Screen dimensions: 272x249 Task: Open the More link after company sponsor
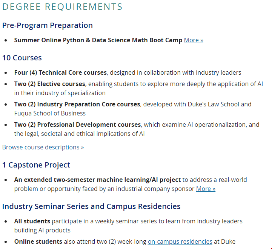206,189
